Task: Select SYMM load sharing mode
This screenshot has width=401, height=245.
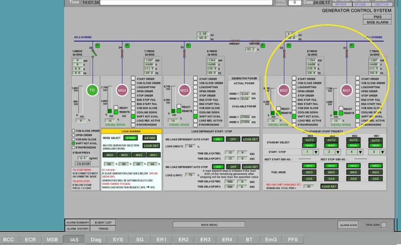Action: tap(131, 138)
